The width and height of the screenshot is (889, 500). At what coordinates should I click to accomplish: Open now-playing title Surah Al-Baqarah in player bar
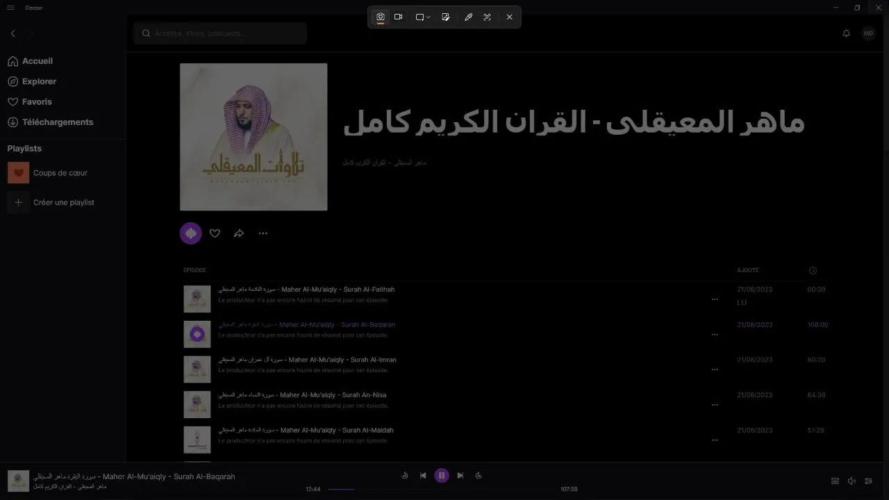[x=134, y=476]
